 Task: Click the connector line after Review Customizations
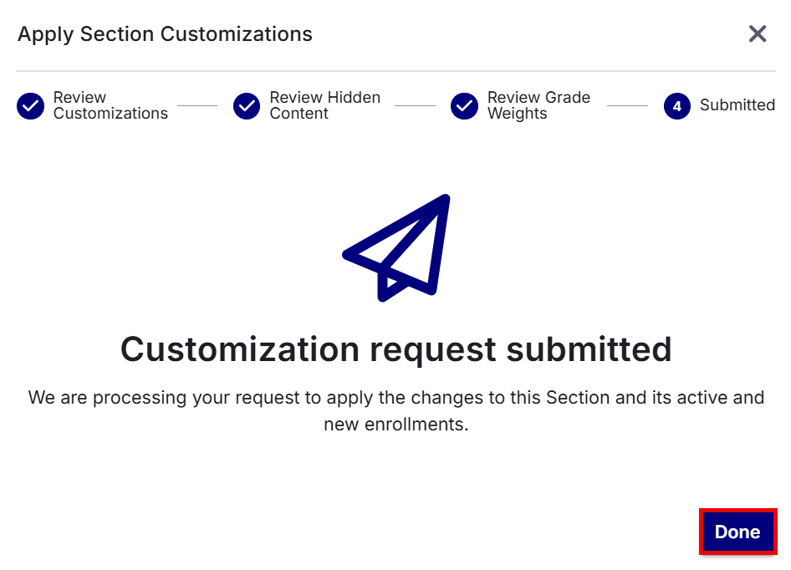tap(197, 106)
